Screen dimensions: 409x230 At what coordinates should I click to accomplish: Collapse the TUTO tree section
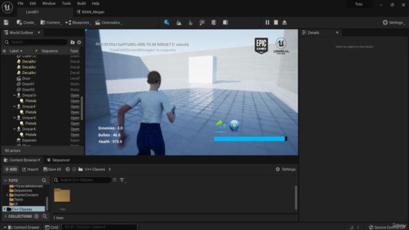pos(5,180)
